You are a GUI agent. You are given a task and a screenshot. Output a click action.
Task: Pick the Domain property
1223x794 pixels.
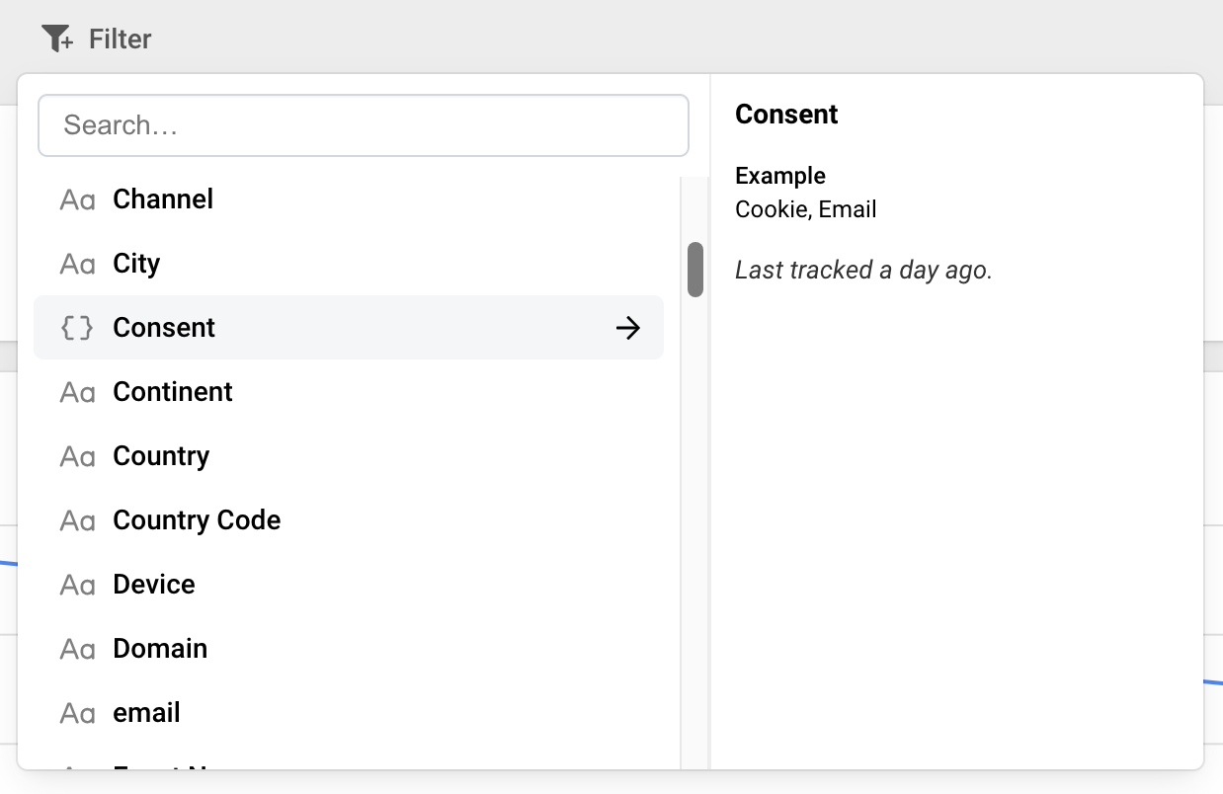(349, 649)
